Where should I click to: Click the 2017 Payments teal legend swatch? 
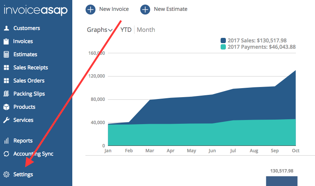point(223,47)
